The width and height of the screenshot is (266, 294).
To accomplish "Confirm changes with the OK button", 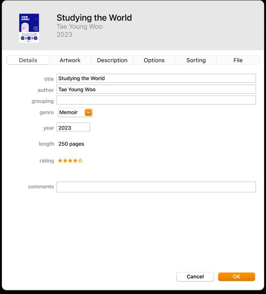I will (x=236, y=277).
